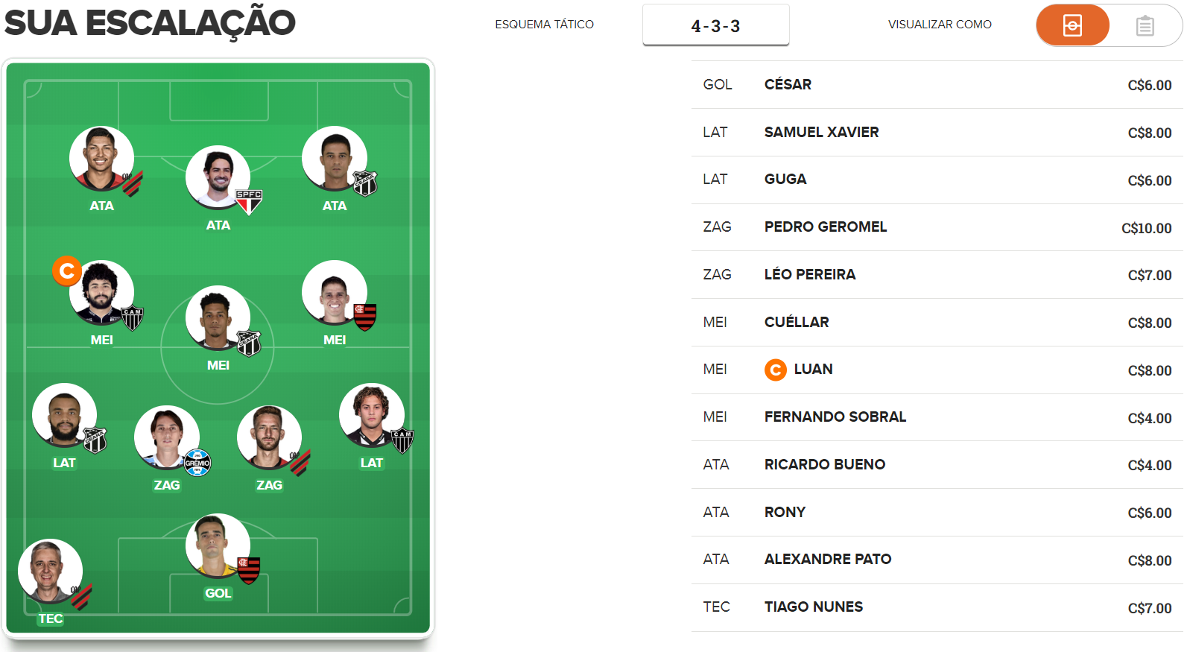Switch to field view toggle icon

click(1072, 26)
